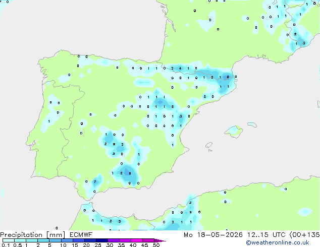The image size is (320, 247).
Task: Click the '20' legend scale number
Action: click(86, 245)
